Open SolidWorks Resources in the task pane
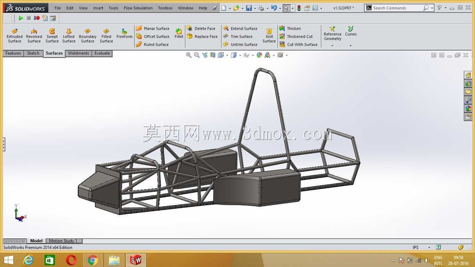The height and width of the screenshot is (267, 475). 468,75
